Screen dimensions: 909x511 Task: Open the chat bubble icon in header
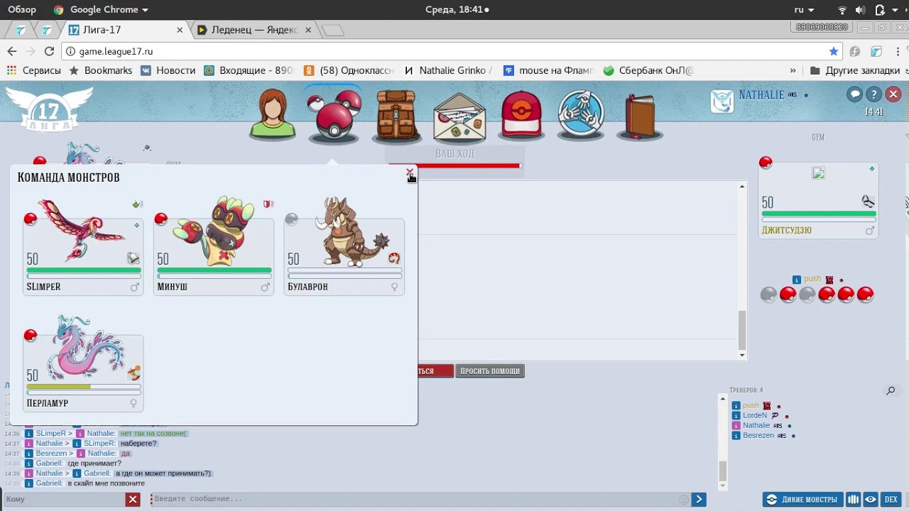click(855, 94)
